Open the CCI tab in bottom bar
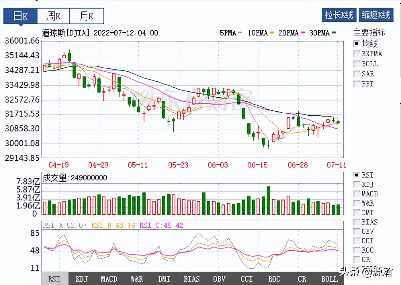 [x=247, y=279]
